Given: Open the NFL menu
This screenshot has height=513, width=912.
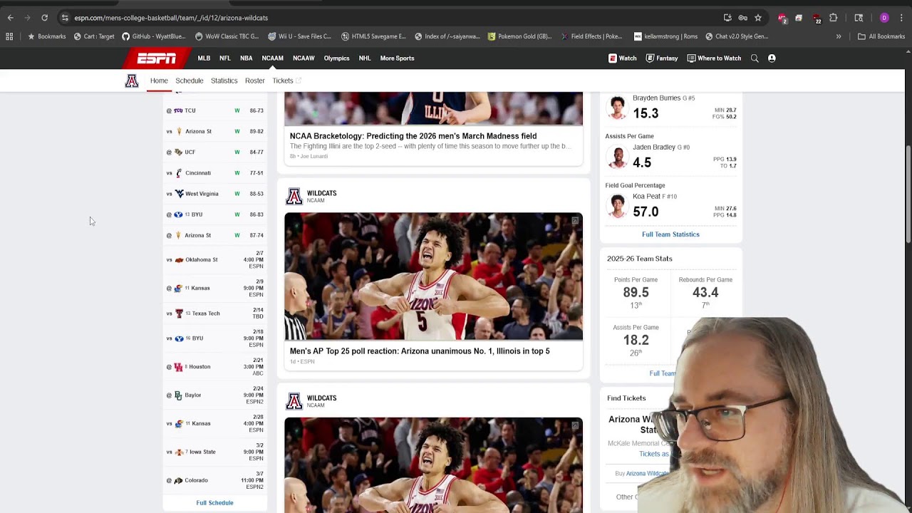Looking at the screenshot, I should click(x=225, y=58).
